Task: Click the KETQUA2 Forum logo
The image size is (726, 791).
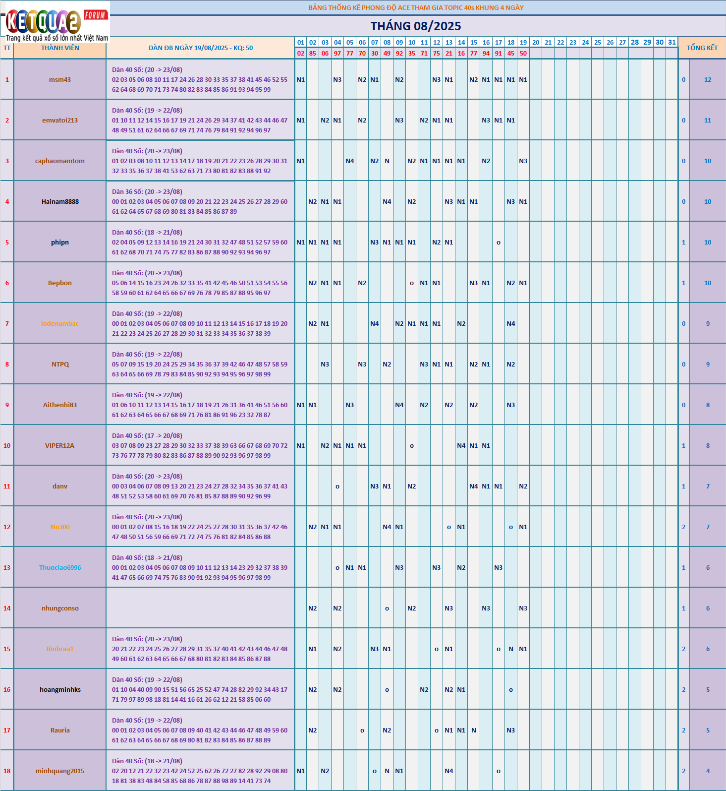Action: 55,22
